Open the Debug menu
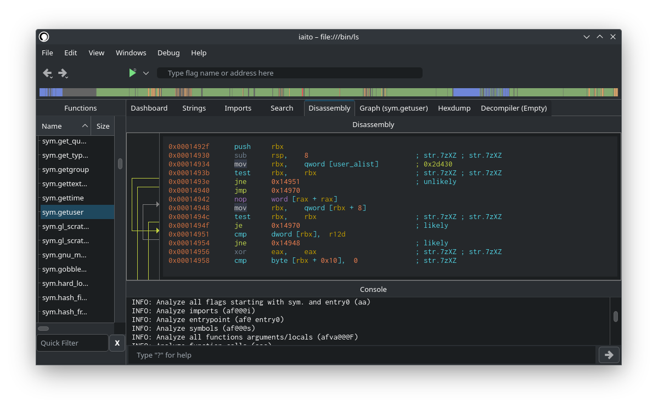 tap(168, 53)
